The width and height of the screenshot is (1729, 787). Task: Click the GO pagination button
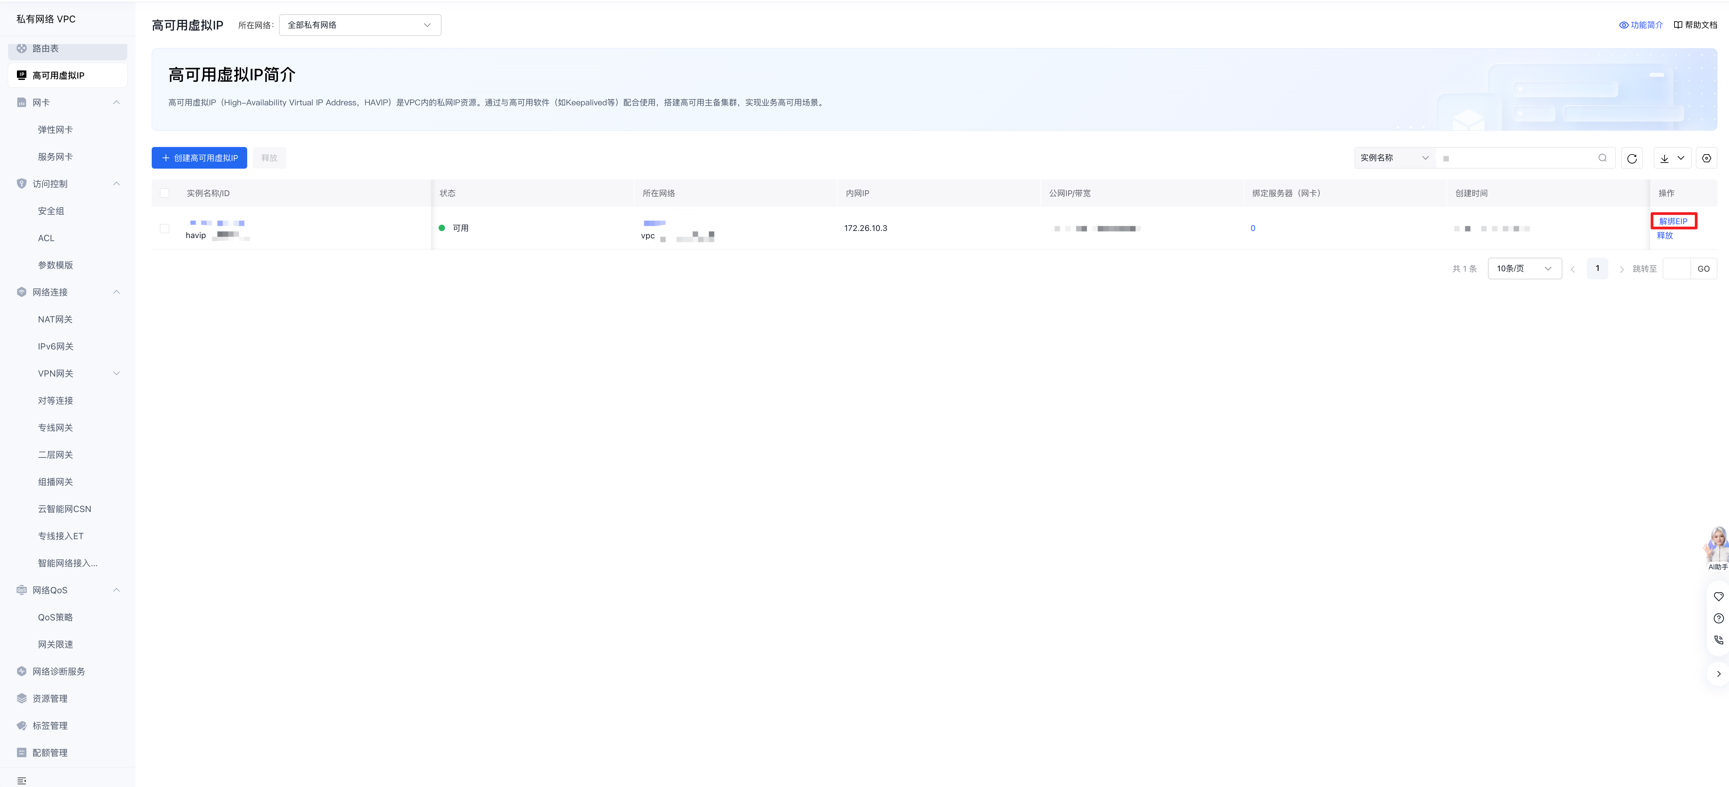coord(1704,269)
